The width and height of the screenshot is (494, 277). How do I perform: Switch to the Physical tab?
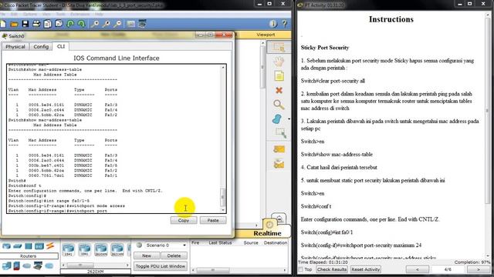click(x=15, y=46)
